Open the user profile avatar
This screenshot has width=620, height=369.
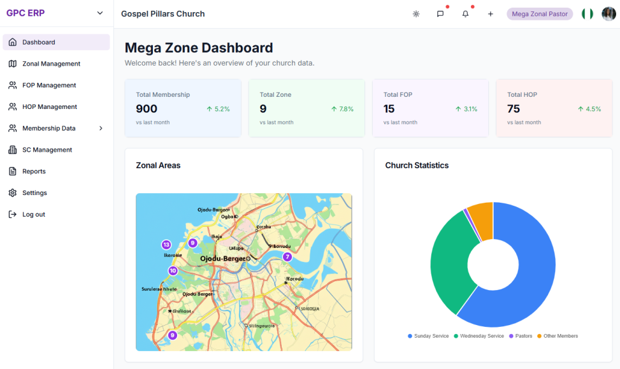coord(609,14)
